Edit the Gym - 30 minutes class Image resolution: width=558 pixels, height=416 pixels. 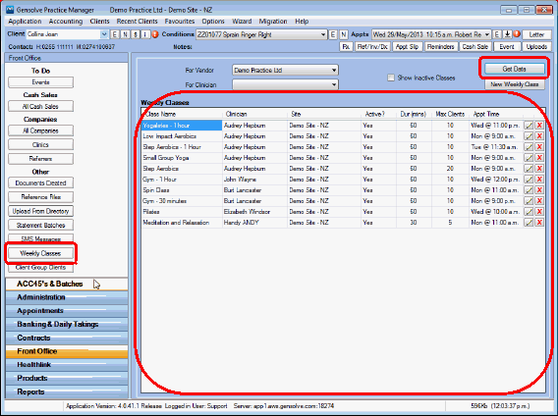(529, 201)
